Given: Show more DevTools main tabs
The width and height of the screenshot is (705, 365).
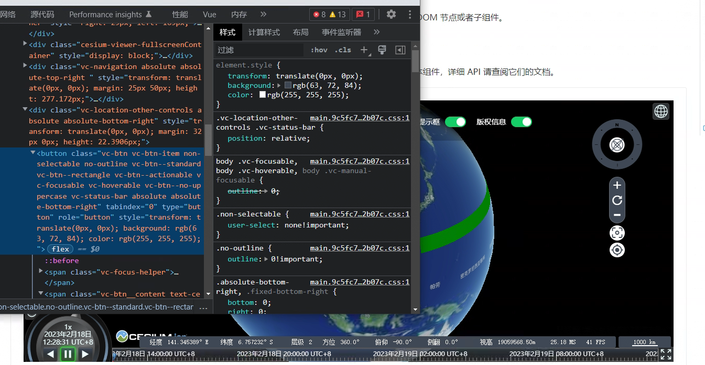Looking at the screenshot, I should (x=263, y=14).
